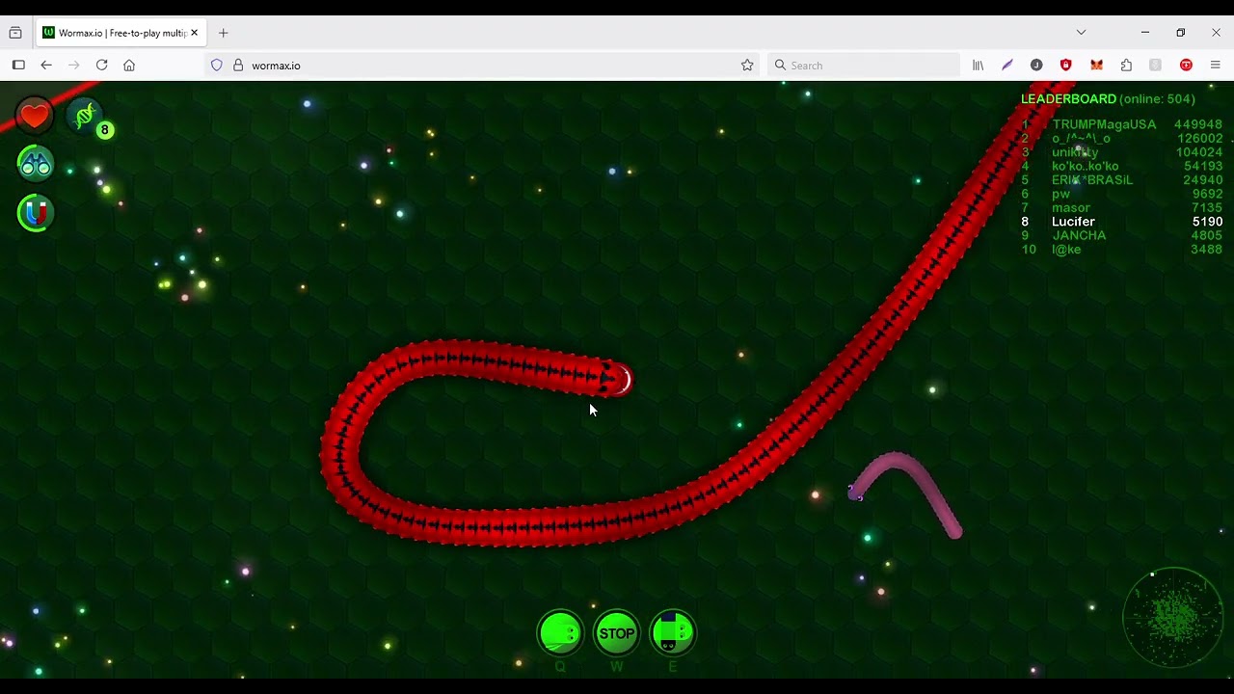Image resolution: width=1234 pixels, height=694 pixels.
Task: Click the small purple worm
Action: (904, 492)
